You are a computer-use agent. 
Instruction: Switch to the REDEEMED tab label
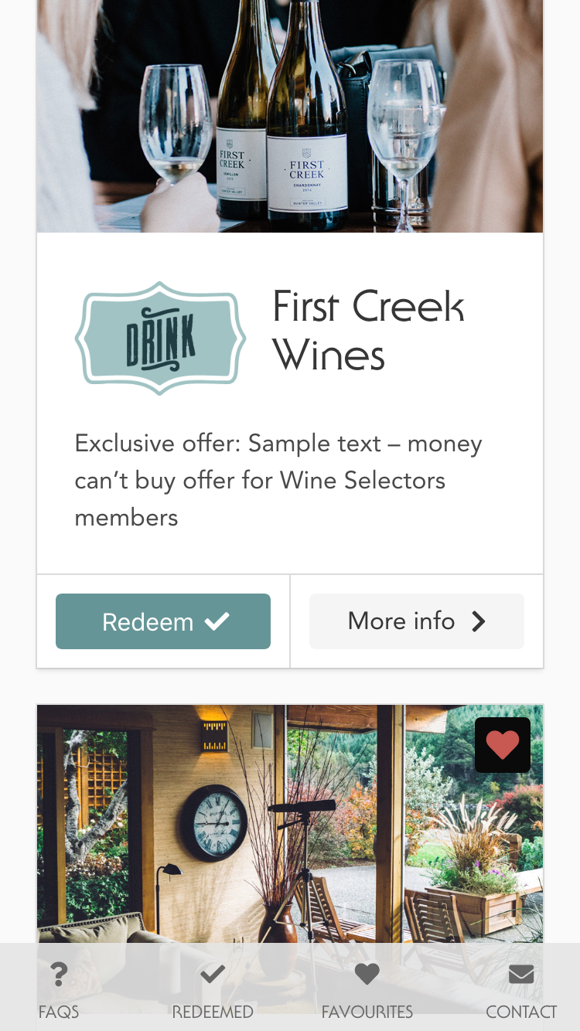click(x=213, y=1012)
